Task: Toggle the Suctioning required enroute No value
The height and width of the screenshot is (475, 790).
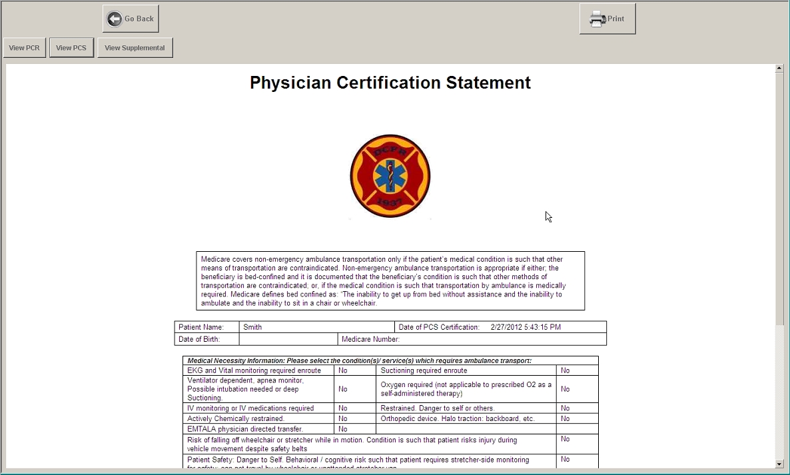Action: point(565,370)
